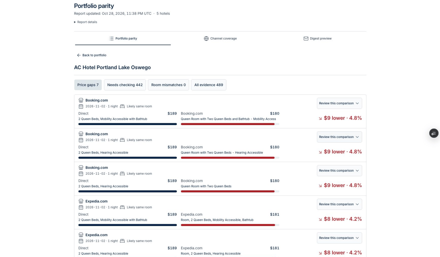
Task: Open Review dropdown for Expedia Hearing Accessible row
Action: click(x=339, y=238)
